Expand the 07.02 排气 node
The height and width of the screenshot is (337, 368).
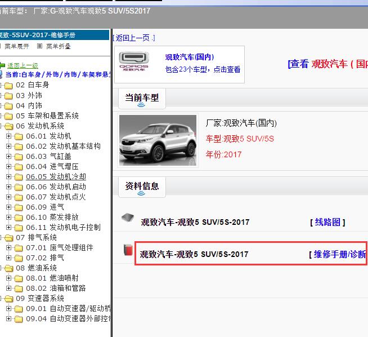(x=8, y=258)
